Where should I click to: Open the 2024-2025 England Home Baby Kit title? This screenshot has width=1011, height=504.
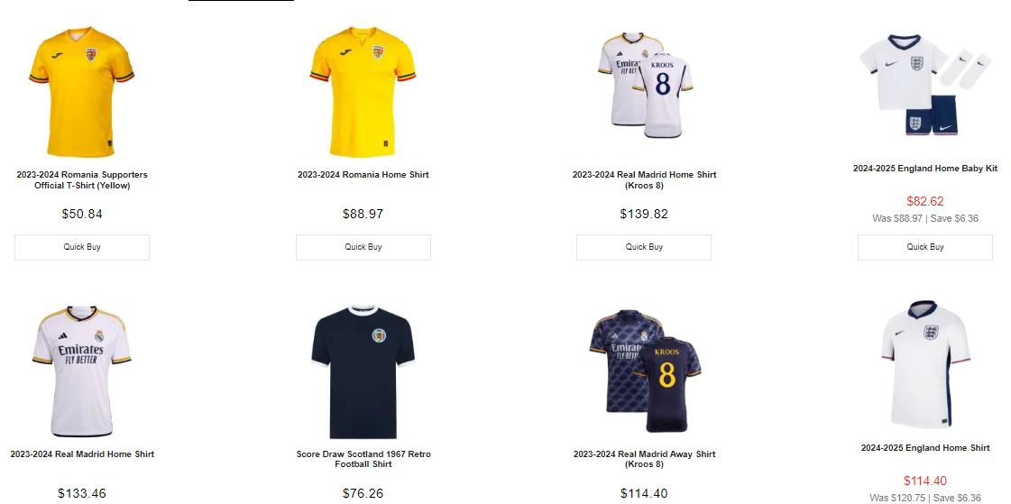(x=925, y=169)
